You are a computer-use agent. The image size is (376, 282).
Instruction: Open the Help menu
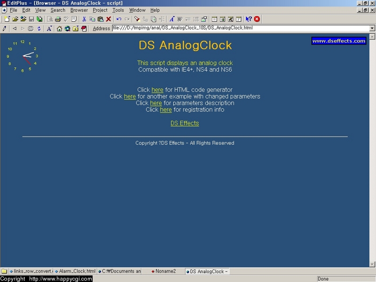[x=155, y=10]
